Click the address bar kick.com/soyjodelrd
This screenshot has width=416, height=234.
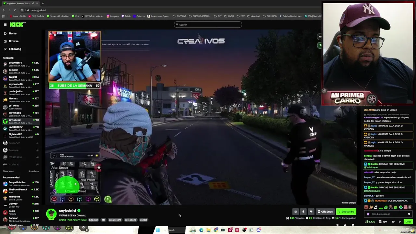[35, 10]
